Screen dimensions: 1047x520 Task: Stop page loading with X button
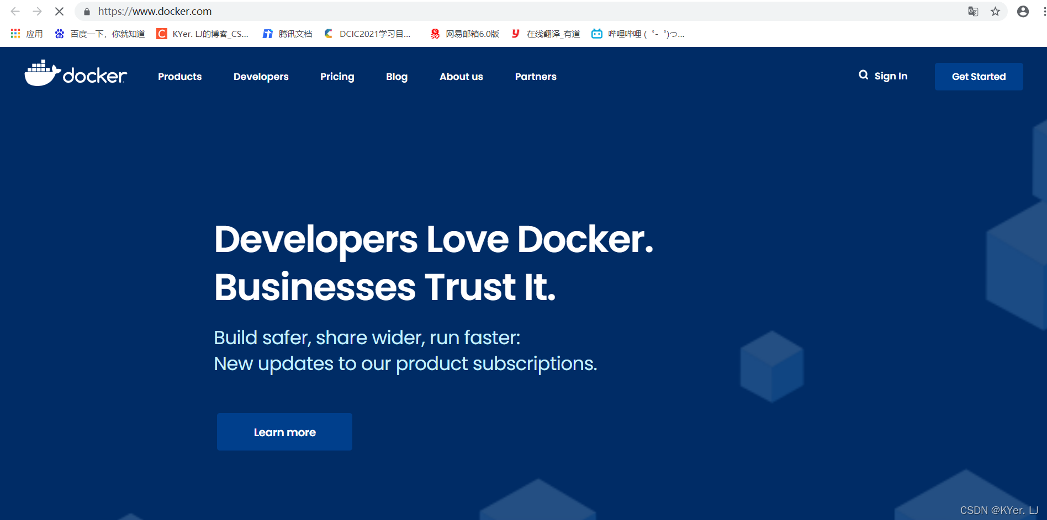pos(59,11)
